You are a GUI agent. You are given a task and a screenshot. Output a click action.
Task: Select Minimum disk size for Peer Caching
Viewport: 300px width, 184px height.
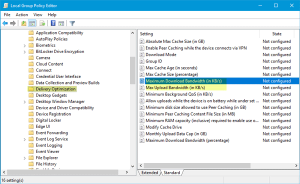click(x=196, y=107)
